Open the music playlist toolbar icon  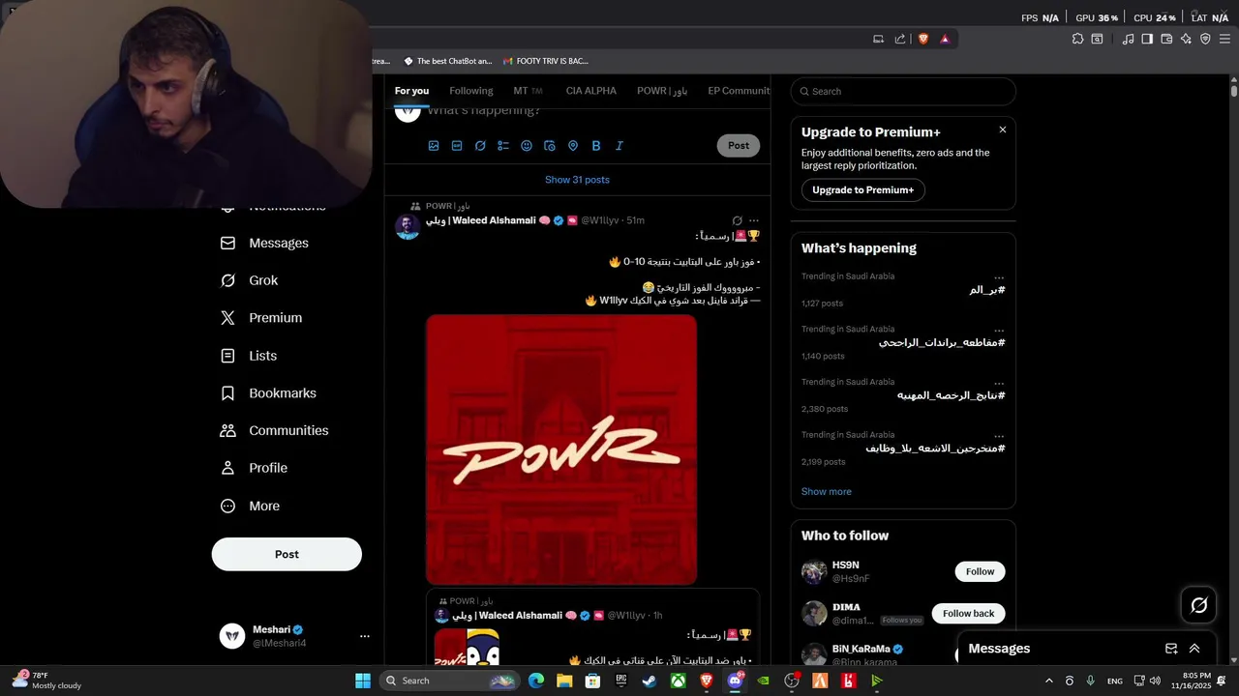(1128, 39)
